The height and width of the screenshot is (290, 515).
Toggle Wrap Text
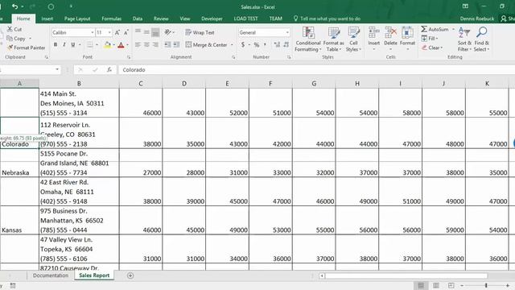click(200, 32)
